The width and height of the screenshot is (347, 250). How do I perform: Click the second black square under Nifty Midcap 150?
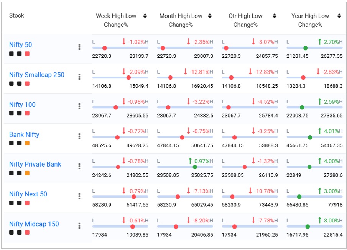click(20, 232)
